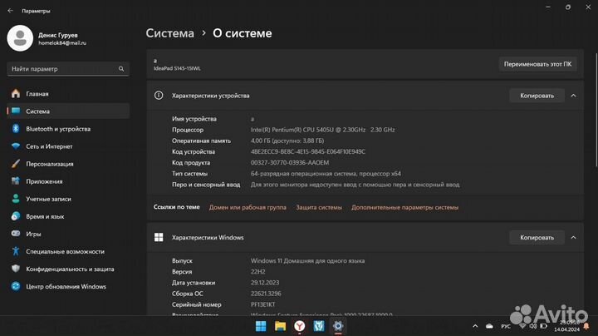This screenshot has height=336, width=598.
Task: Open the Специальные возможности accessibility icon
Action: pos(16,251)
